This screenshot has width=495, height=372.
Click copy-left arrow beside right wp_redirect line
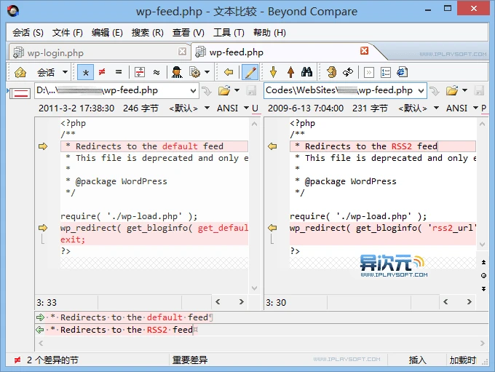[272, 228]
